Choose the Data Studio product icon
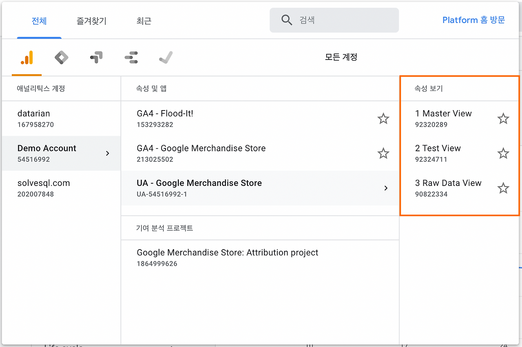The width and height of the screenshot is (522, 347). click(x=131, y=58)
